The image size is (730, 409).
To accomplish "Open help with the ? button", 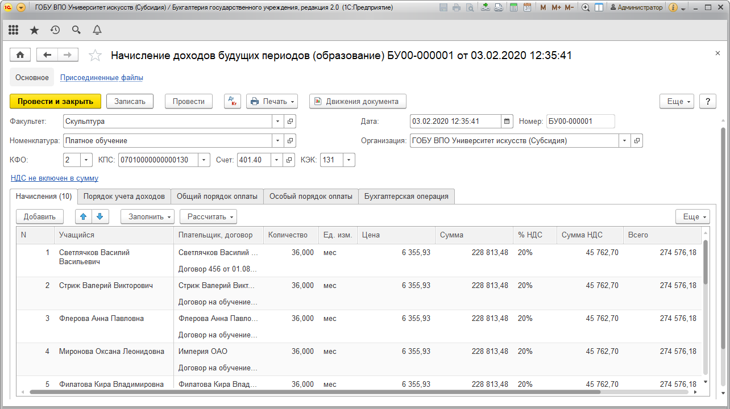I will [707, 101].
